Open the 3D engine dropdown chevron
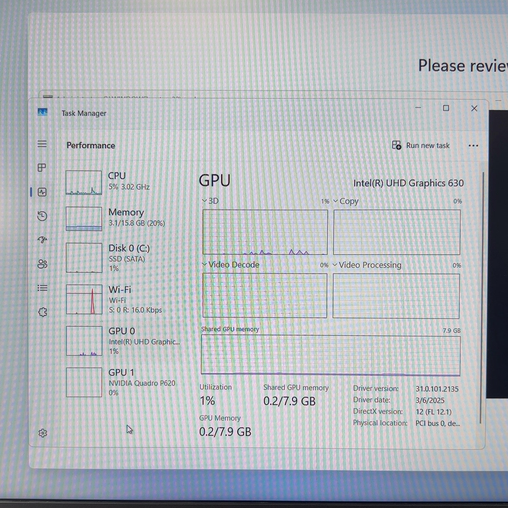 [x=204, y=201]
